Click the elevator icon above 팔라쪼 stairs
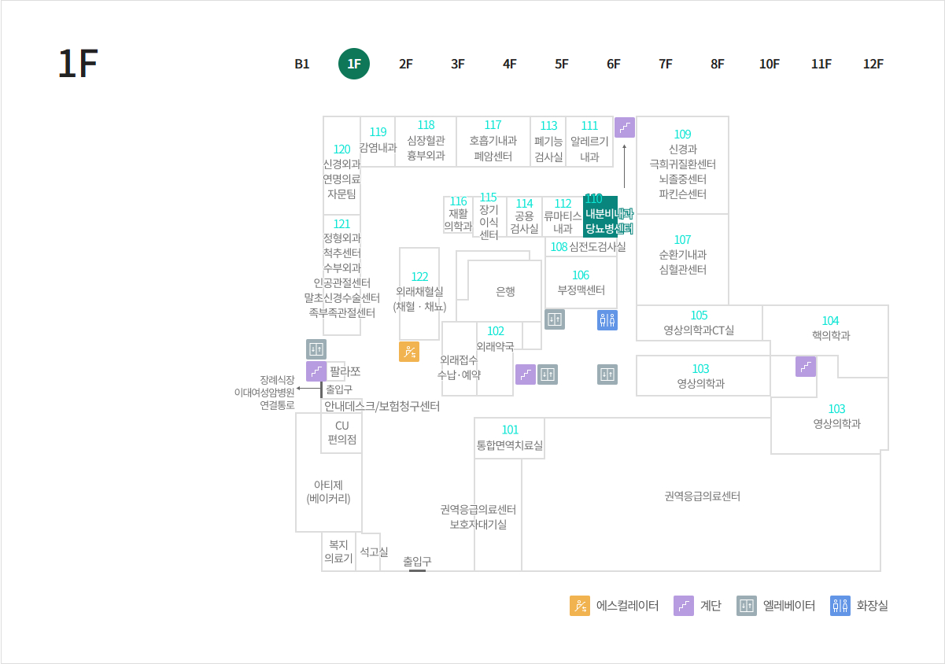 316,349
